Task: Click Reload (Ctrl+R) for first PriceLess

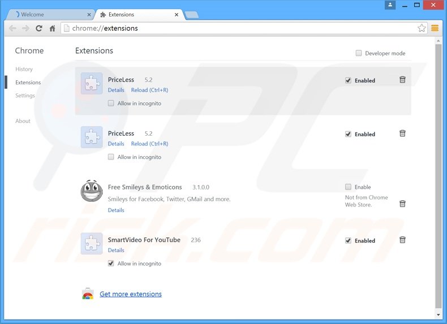Action: 149,90
